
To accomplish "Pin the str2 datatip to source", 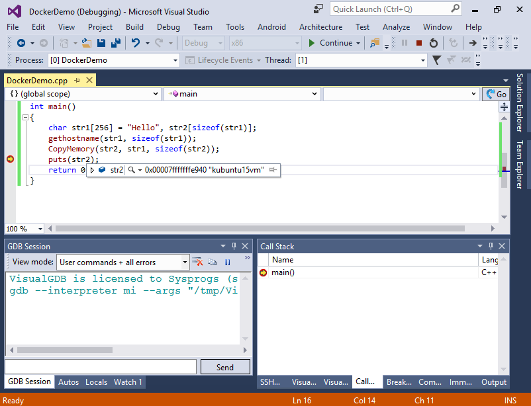I will click(273, 169).
